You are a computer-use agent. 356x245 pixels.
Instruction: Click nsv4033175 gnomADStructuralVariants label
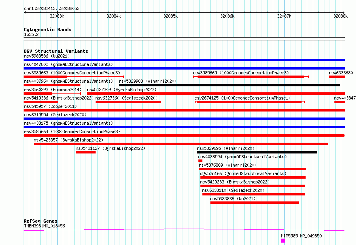click(x=68, y=123)
